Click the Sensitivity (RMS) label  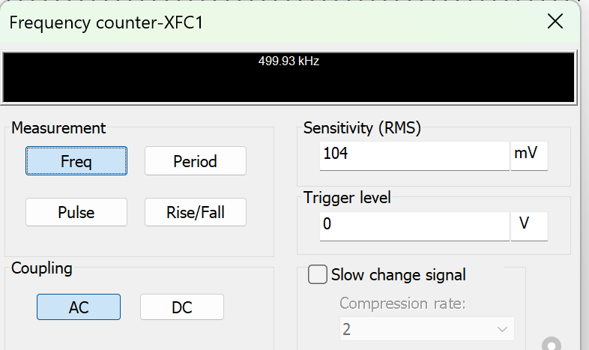click(362, 127)
